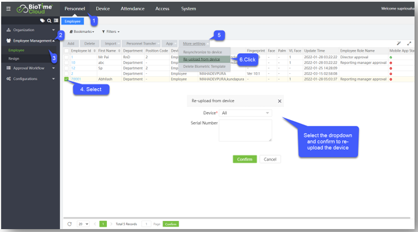Image resolution: width=418 pixels, height=232 pixels.
Task: Close the Re-upload from device dialog
Action: 280,101
